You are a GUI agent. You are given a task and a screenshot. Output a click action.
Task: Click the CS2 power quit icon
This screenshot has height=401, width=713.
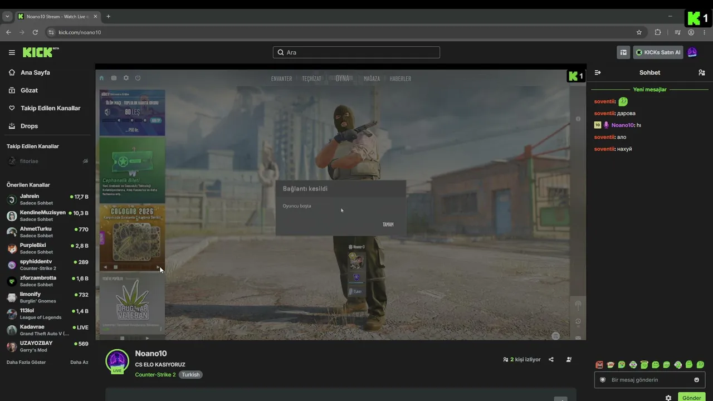click(x=138, y=78)
